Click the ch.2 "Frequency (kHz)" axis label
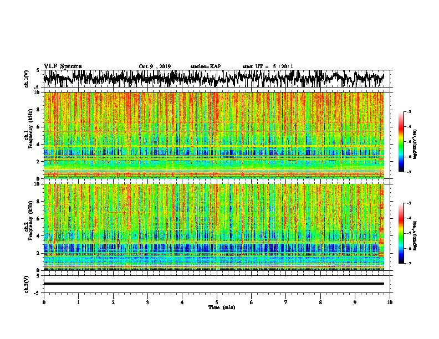This screenshot has height=339, width=439. point(31,220)
